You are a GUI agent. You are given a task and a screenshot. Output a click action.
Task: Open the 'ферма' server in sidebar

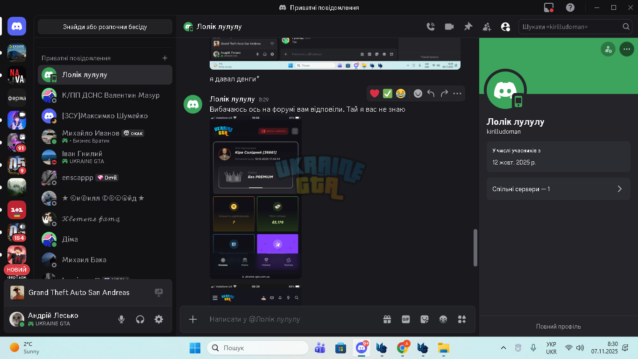(17, 98)
